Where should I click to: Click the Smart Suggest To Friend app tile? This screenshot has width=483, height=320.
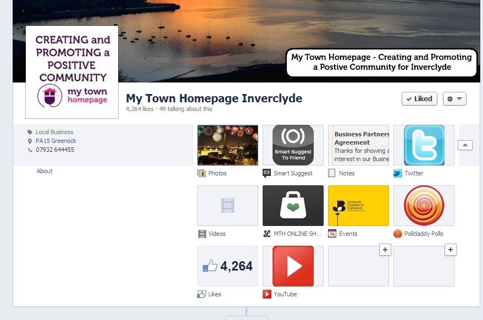[x=293, y=145]
